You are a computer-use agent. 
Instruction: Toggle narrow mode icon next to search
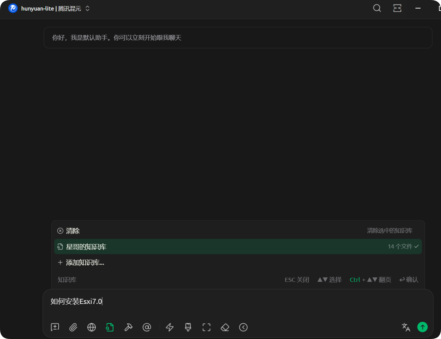click(397, 8)
